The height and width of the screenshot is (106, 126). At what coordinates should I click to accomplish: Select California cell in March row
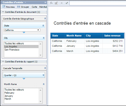pos(58,51)
